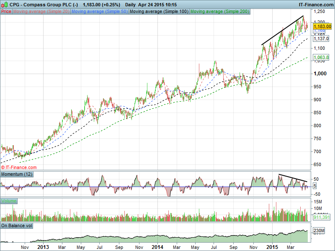
Task: Select the Price legend label
Action: point(6,11)
